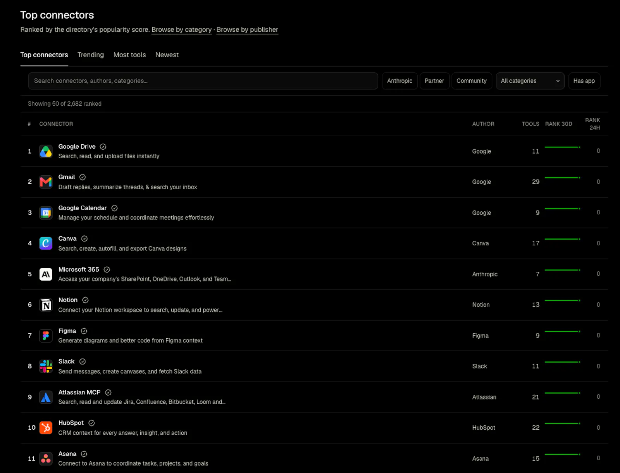Viewport: 620px width, 473px height.
Task: Switch to the Trending tab
Action: click(91, 55)
